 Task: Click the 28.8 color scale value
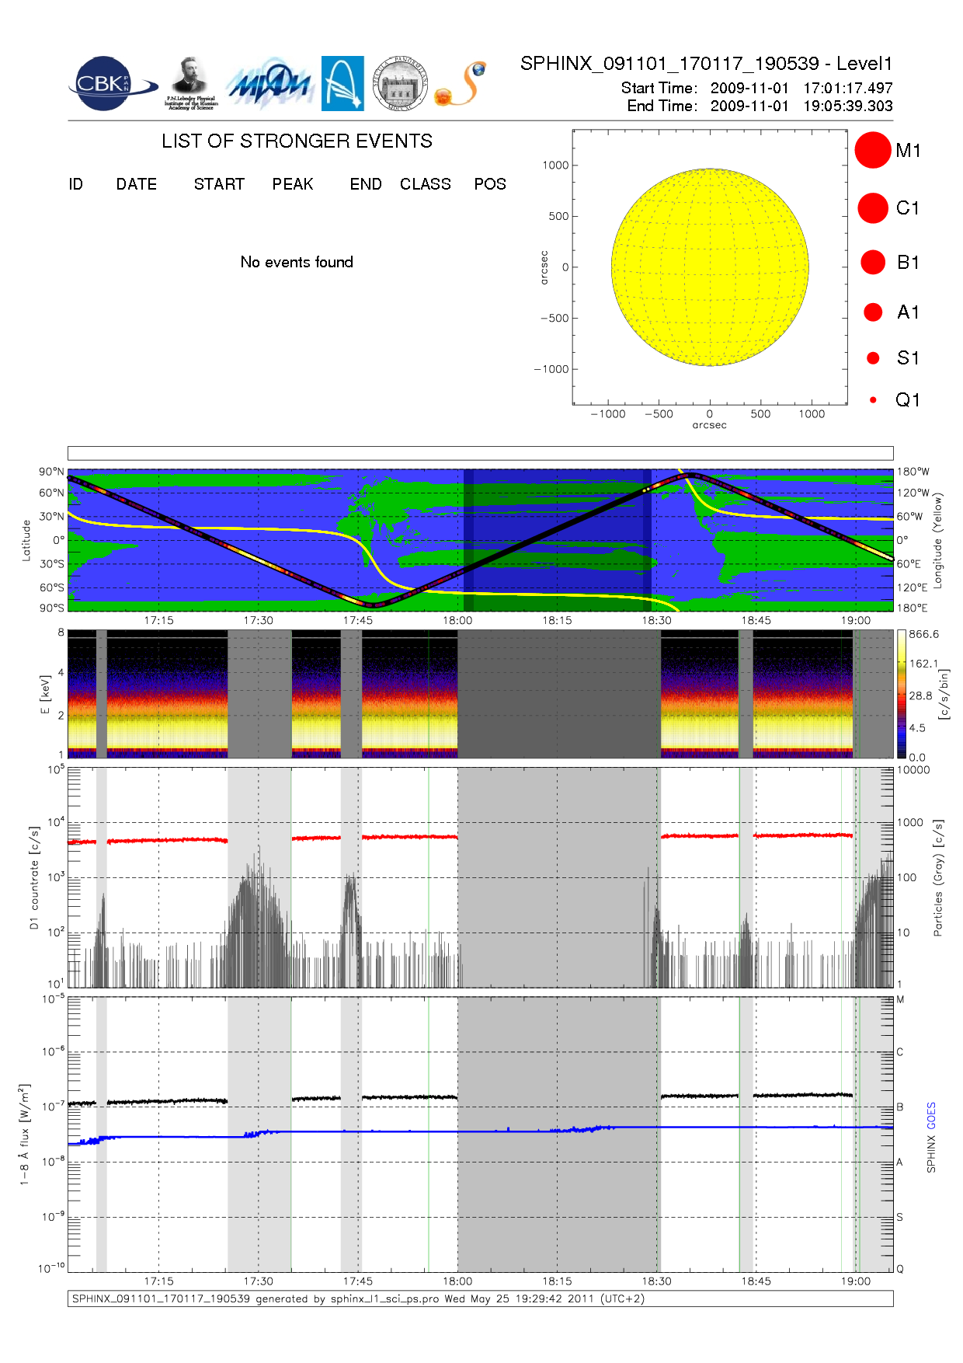pos(921,695)
